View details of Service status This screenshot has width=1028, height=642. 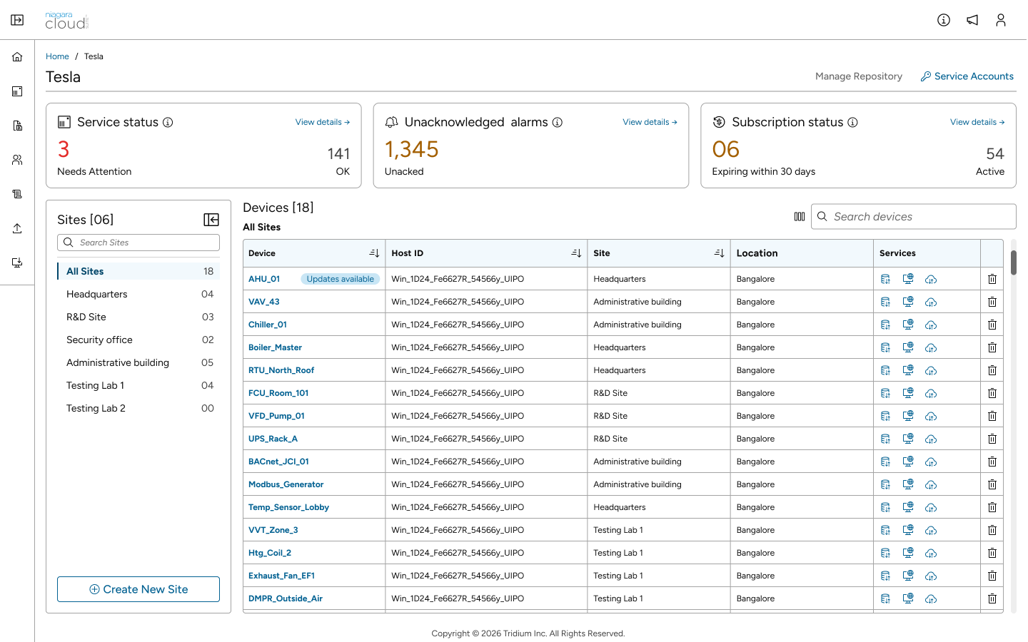pyautogui.click(x=323, y=122)
